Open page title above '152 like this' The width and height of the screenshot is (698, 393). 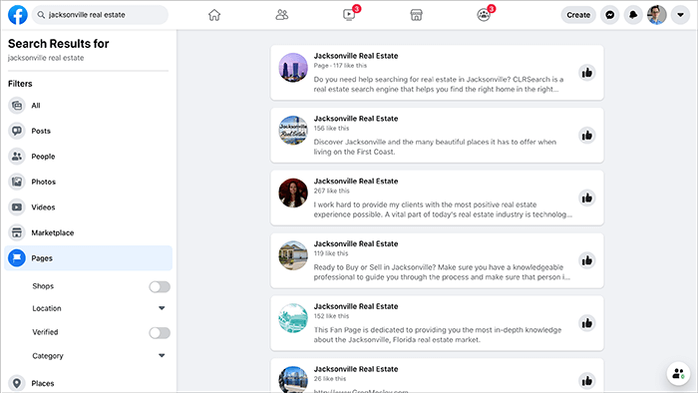click(x=356, y=306)
